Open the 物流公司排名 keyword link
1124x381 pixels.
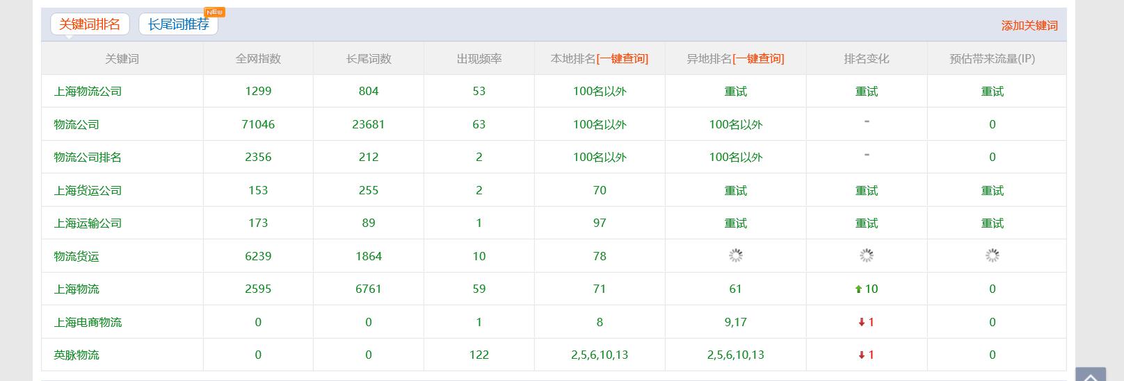pyautogui.click(x=88, y=158)
